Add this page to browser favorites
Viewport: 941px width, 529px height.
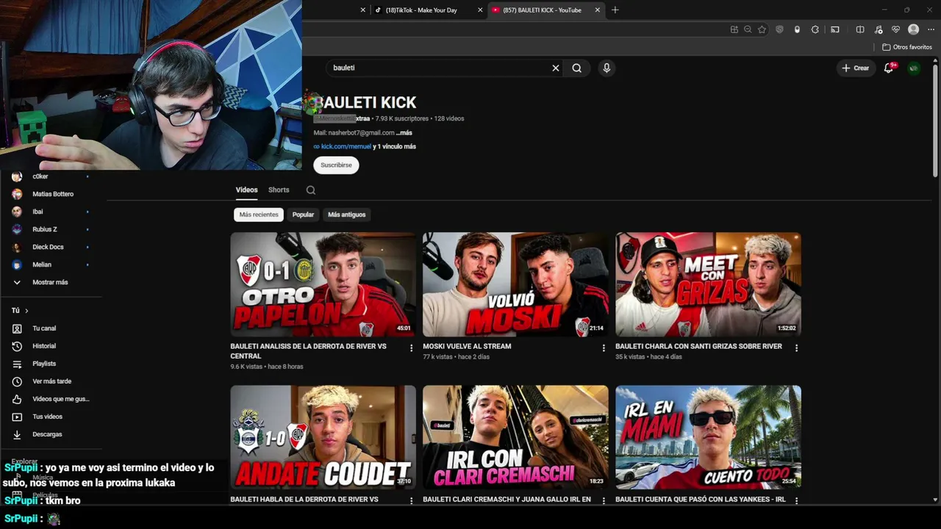[762, 29]
